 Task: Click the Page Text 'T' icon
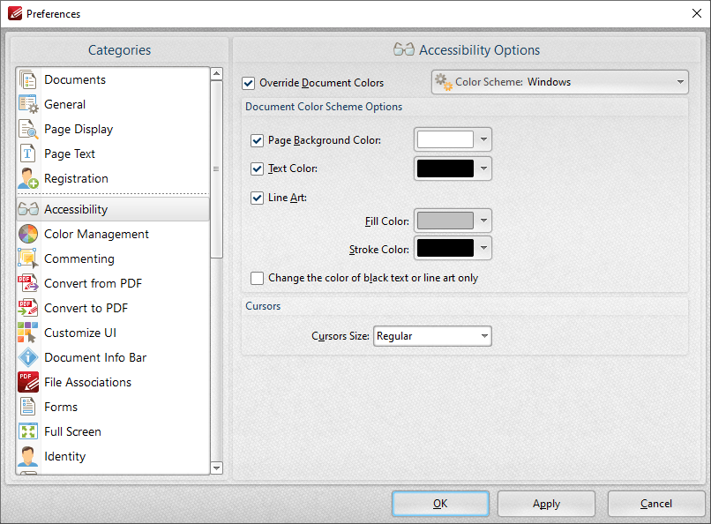coord(27,153)
